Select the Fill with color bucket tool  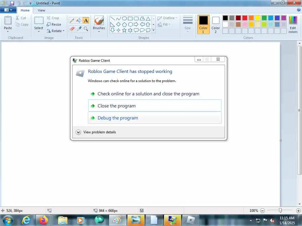coord(79,20)
